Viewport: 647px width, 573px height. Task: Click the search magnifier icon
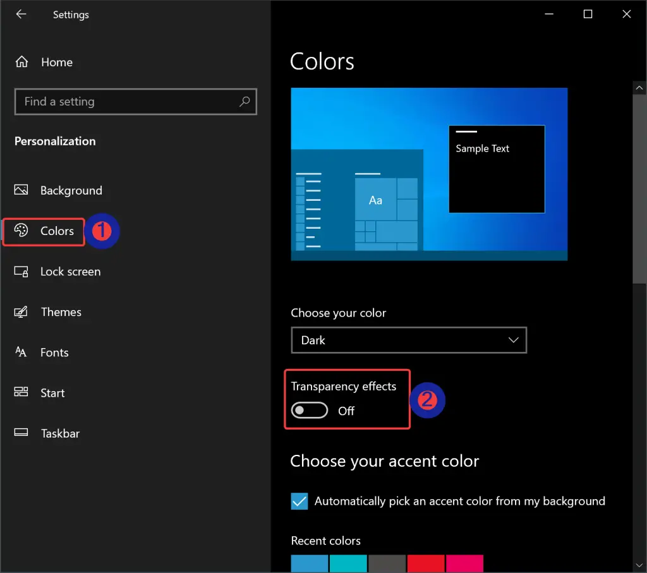pyautogui.click(x=245, y=102)
